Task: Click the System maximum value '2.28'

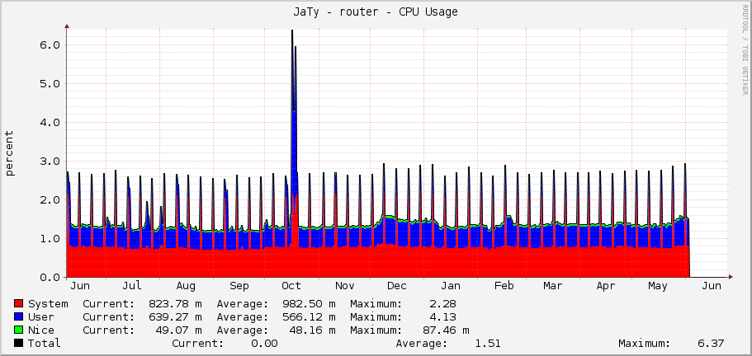Action: point(442,304)
